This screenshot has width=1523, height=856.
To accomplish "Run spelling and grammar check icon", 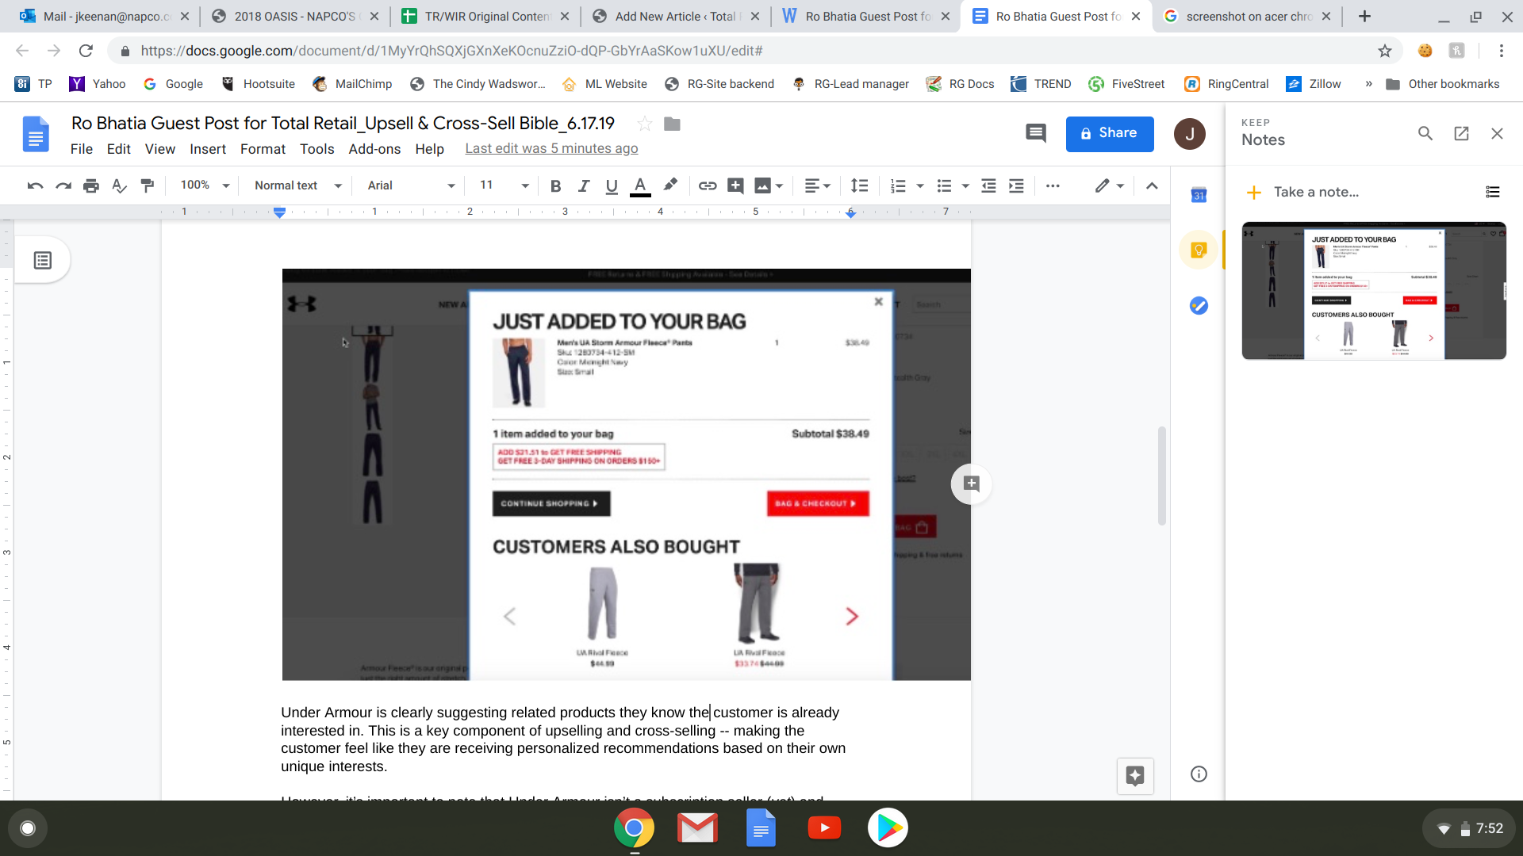I will [x=119, y=185].
